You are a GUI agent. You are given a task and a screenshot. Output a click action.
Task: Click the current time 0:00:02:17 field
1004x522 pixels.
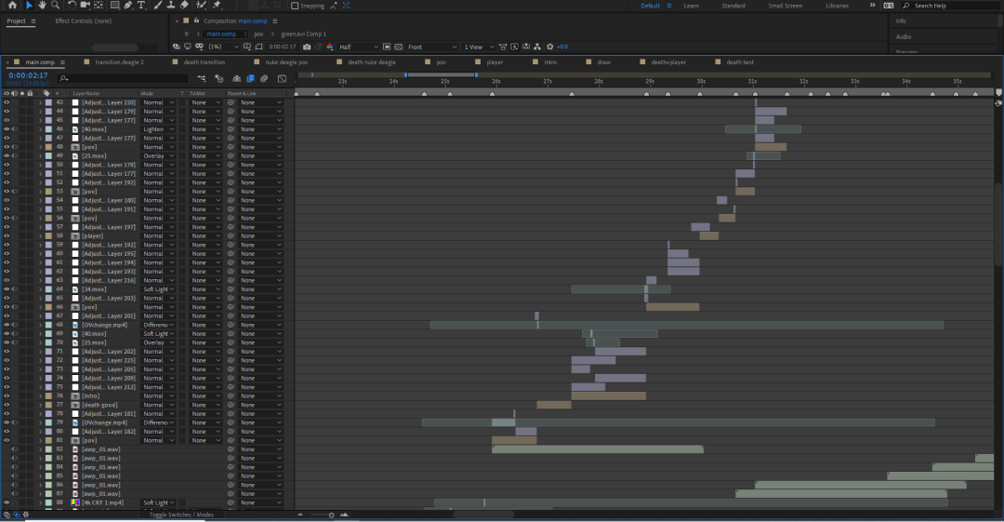[28, 75]
